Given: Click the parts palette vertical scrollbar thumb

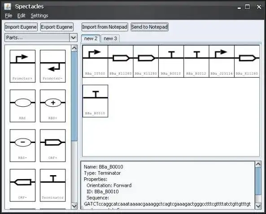Looking at the screenshot, I should [74, 96].
